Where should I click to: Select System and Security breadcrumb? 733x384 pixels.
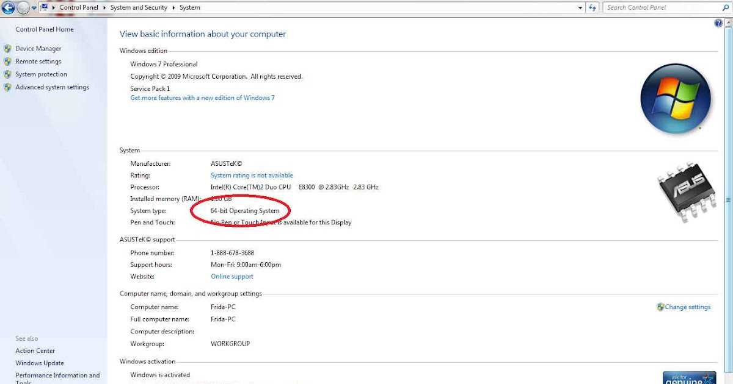click(139, 7)
